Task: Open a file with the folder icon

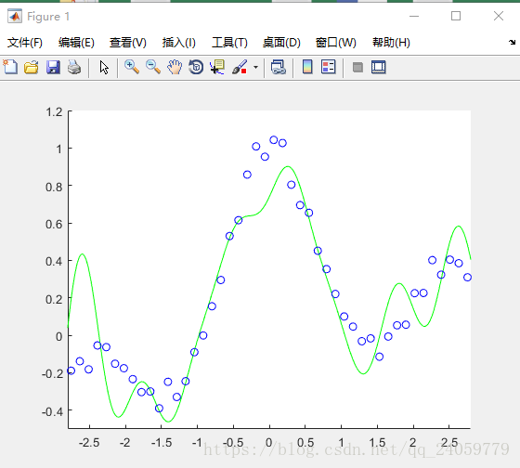Action: pyautogui.click(x=32, y=68)
